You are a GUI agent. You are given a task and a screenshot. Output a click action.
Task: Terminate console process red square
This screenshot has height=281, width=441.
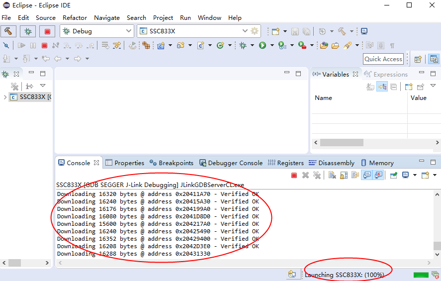tap(294, 176)
